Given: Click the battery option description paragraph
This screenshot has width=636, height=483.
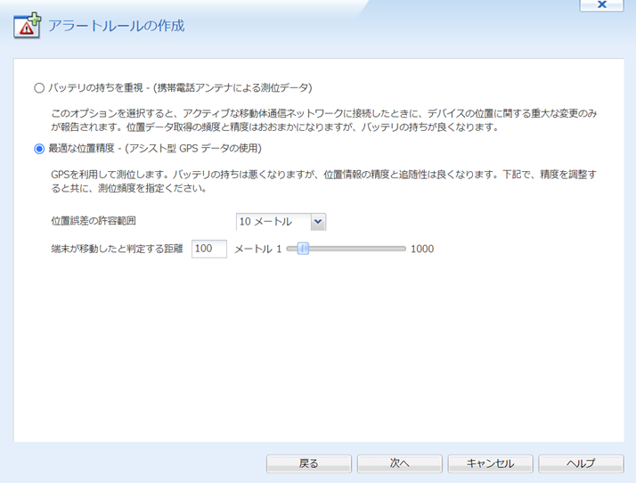Looking at the screenshot, I should (x=323, y=120).
